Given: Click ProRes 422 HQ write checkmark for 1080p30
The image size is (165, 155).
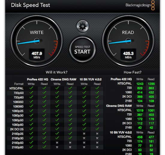Looking at the screenshot, I should [x=31, y=115].
